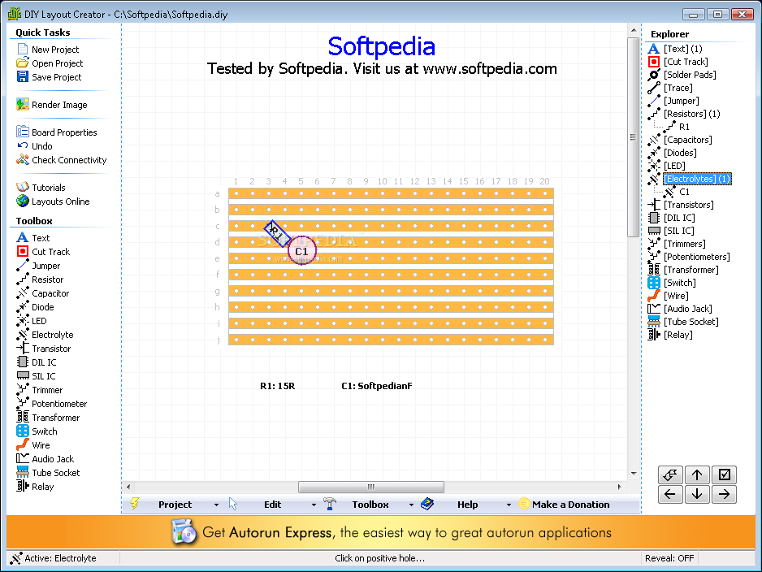The image size is (762, 572).
Task: Click Open Project in Quick Tasks
Action: [x=50, y=63]
